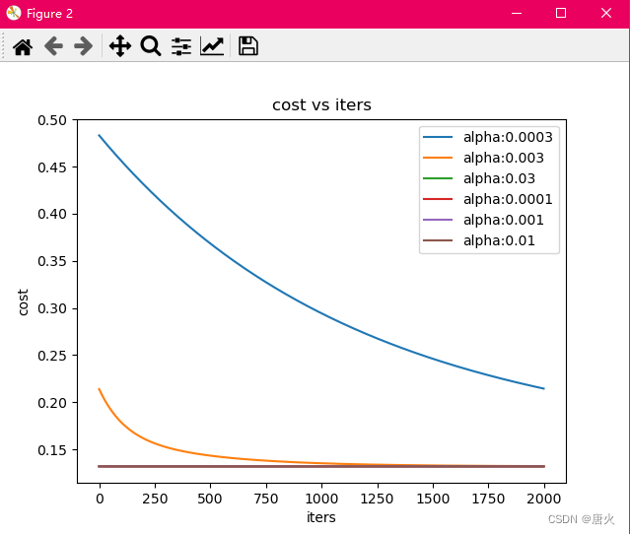Go forward to the next view
630x534 pixels.
(x=84, y=45)
